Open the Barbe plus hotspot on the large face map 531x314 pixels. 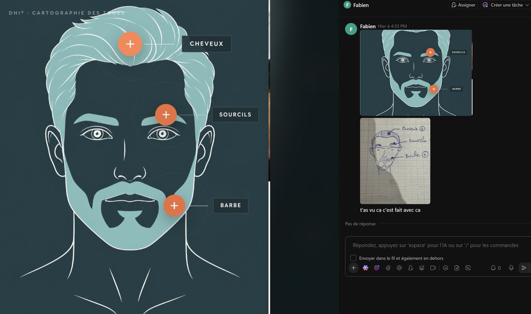pyautogui.click(x=174, y=206)
